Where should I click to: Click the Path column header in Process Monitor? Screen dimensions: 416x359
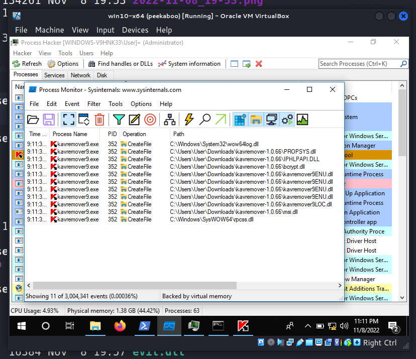178,134
